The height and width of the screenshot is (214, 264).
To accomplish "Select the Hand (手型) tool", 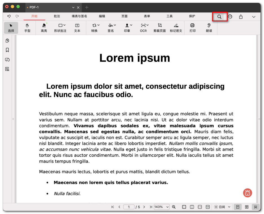I will tap(27, 28).
